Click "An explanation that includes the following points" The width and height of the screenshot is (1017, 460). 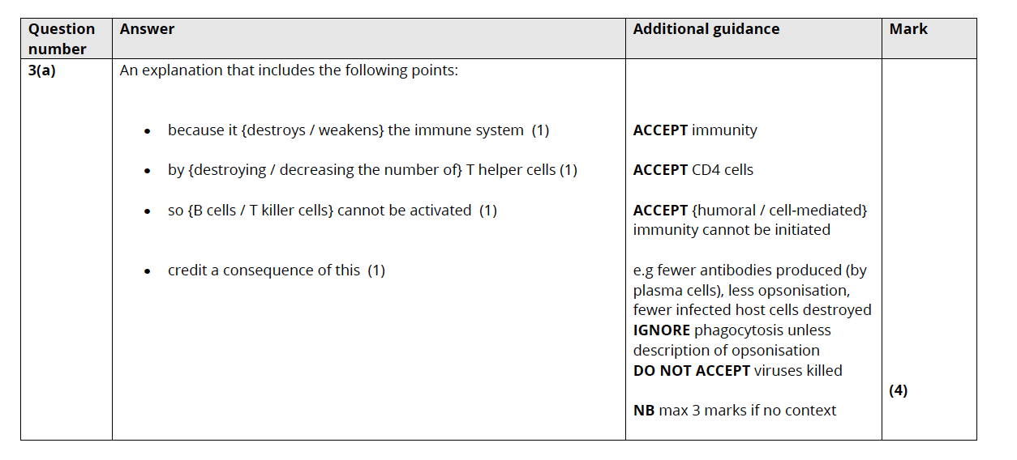click(289, 70)
